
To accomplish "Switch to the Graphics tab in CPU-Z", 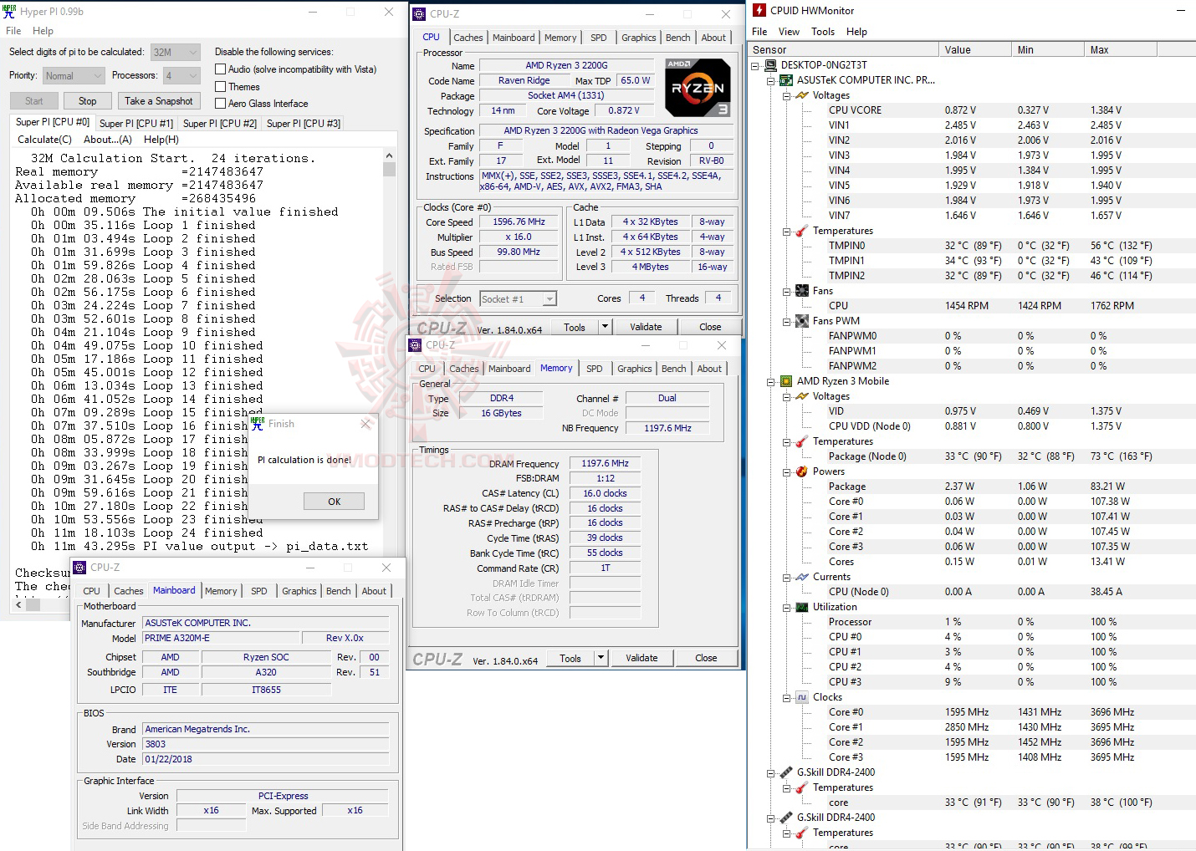I will pyautogui.click(x=638, y=37).
